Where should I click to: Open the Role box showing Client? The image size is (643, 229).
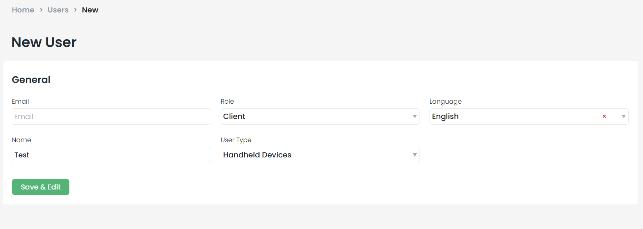coord(314,116)
